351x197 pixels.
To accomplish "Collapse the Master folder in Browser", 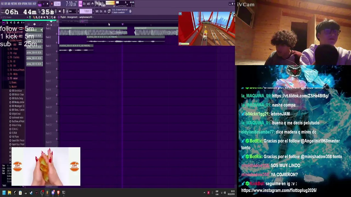I will (x=13, y=87).
